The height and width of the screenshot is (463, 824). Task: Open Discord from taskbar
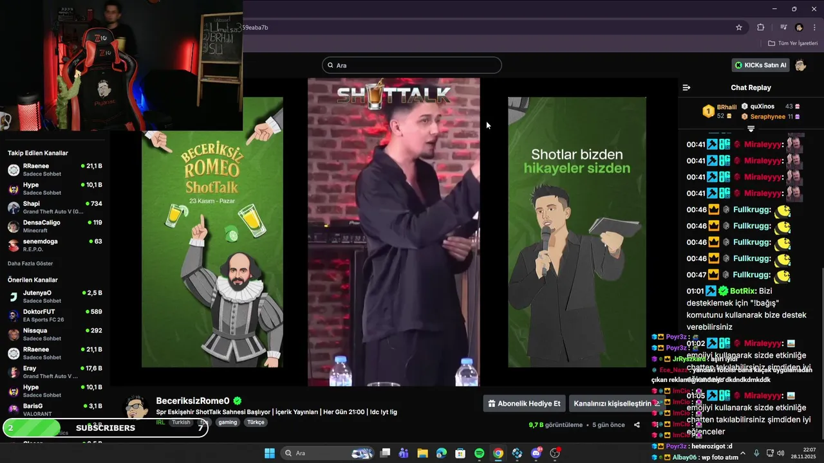pyautogui.click(x=536, y=453)
